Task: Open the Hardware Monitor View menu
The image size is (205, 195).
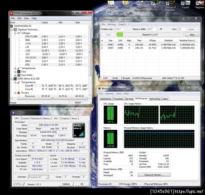Action: click(26, 18)
